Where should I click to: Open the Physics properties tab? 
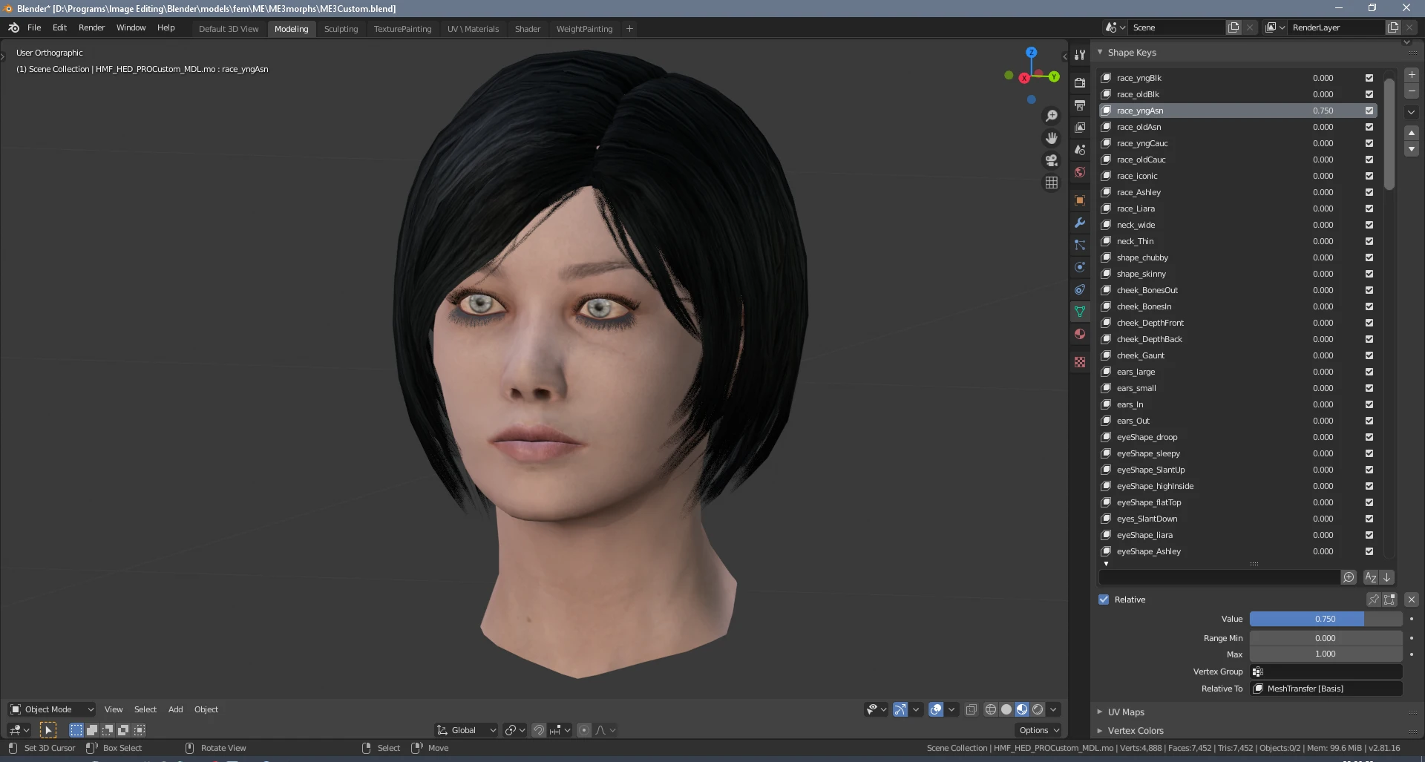1080,267
